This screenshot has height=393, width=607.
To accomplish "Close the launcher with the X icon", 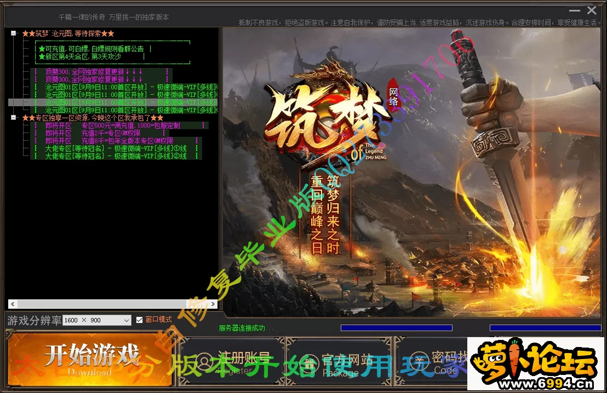I will [x=592, y=10].
